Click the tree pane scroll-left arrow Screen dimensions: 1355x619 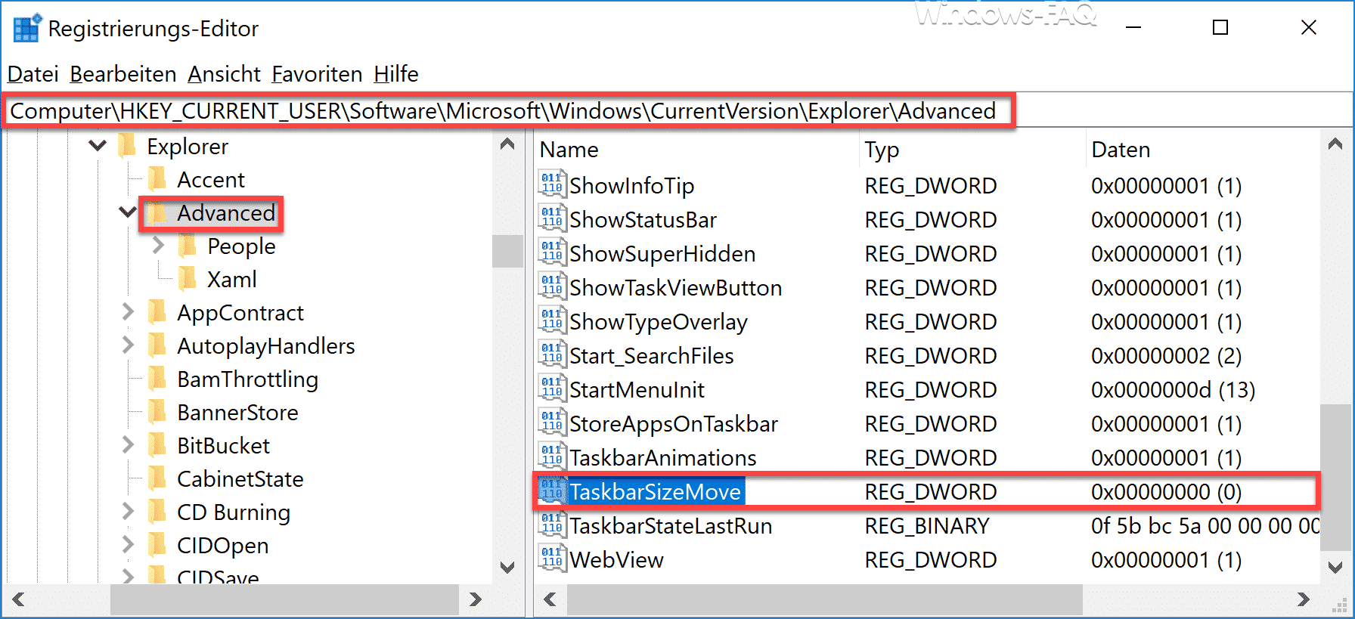coord(18,599)
